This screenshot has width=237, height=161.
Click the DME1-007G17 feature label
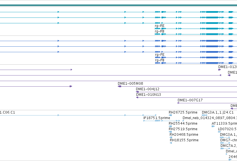pos(190,100)
